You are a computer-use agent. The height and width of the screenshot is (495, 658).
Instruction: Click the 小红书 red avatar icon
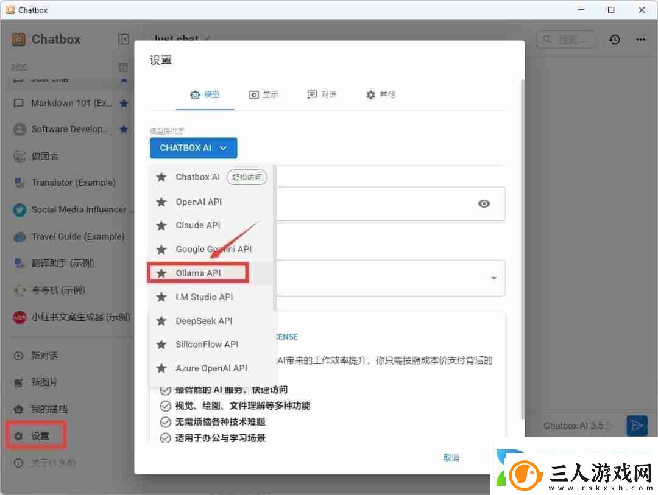tap(19, 317)
